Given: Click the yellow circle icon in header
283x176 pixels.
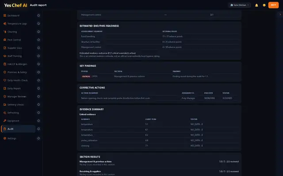Looking at the screenshot, I should 264,5.
